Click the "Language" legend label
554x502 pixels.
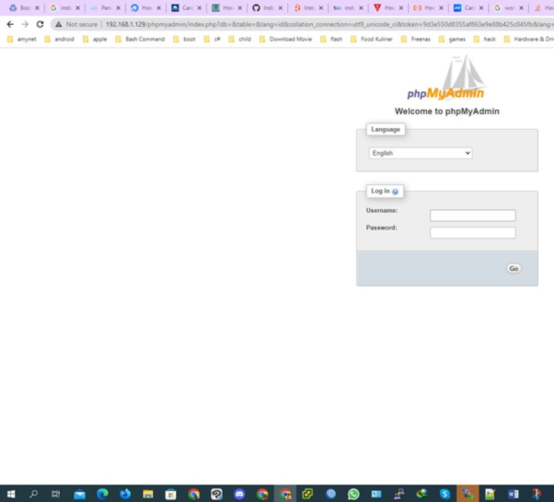point(385,129)
